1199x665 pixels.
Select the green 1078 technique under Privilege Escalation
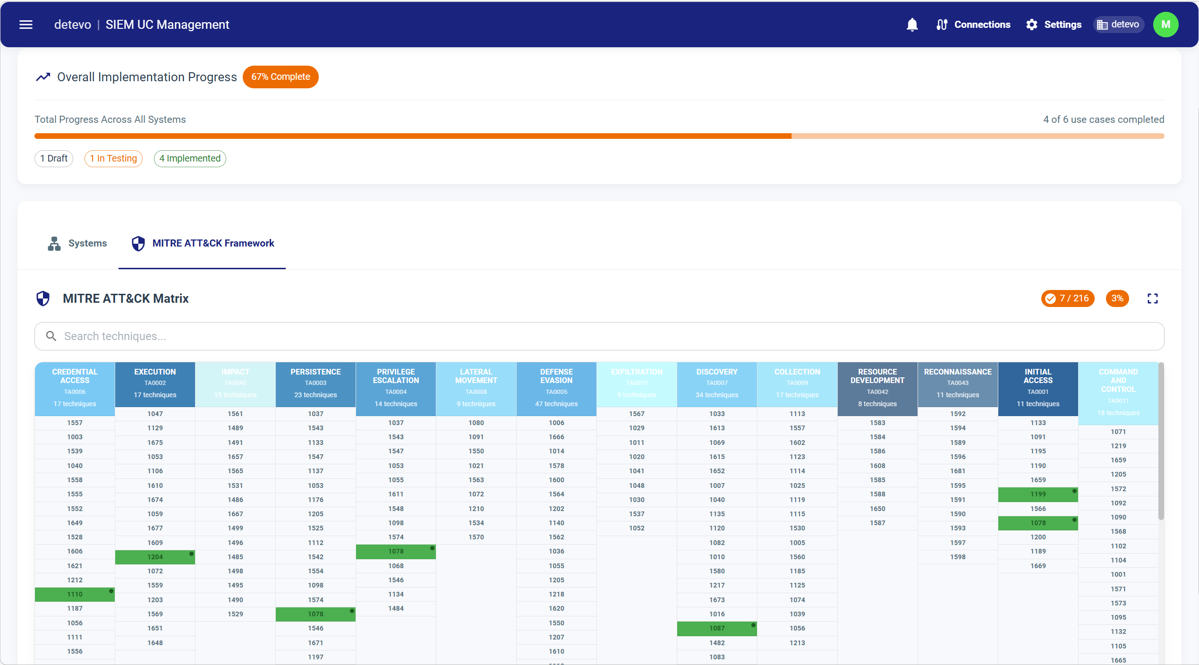coord(396,551)
